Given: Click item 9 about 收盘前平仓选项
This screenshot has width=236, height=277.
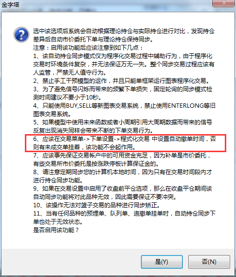Looking at the screenshot, I should (123, 193).
